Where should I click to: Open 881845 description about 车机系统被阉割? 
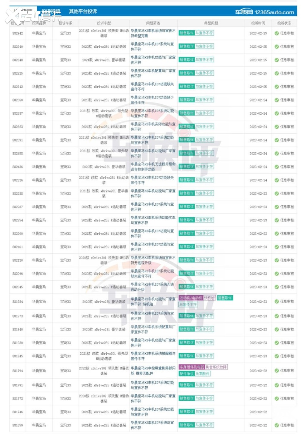click(x=153, y=356)
